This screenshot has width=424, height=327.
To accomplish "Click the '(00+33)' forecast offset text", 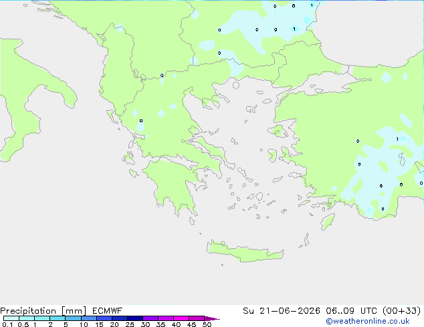I will click(x=402, y=311).
